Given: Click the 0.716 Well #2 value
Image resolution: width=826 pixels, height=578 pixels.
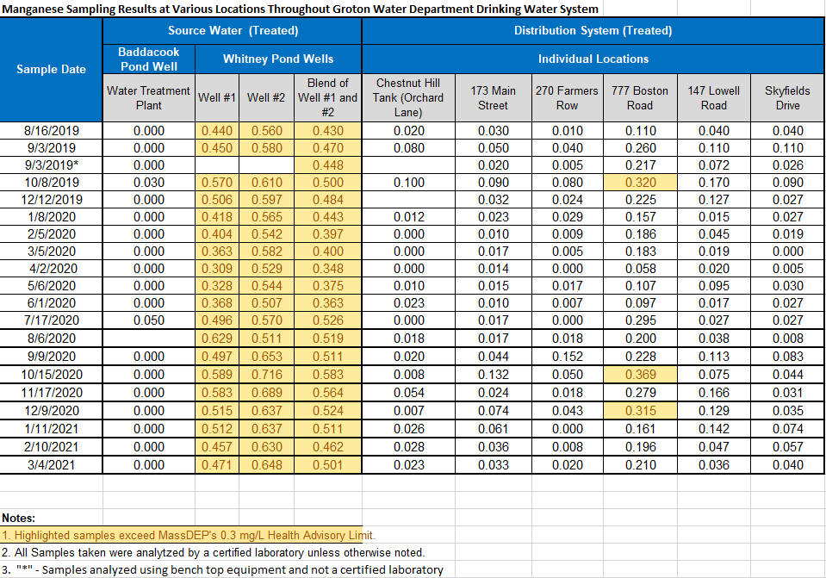Looking at the screenshot, I should pos(266,375).
